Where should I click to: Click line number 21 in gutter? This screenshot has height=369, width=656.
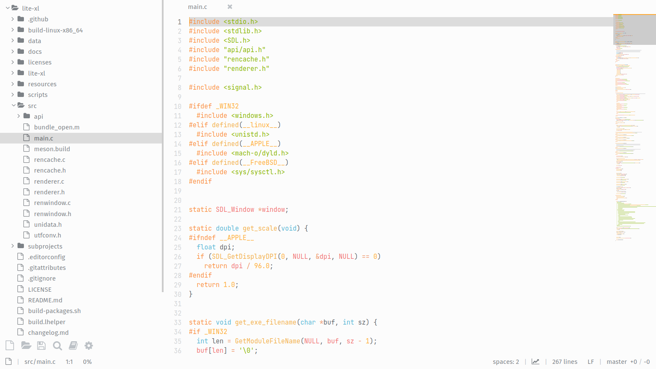178,210
